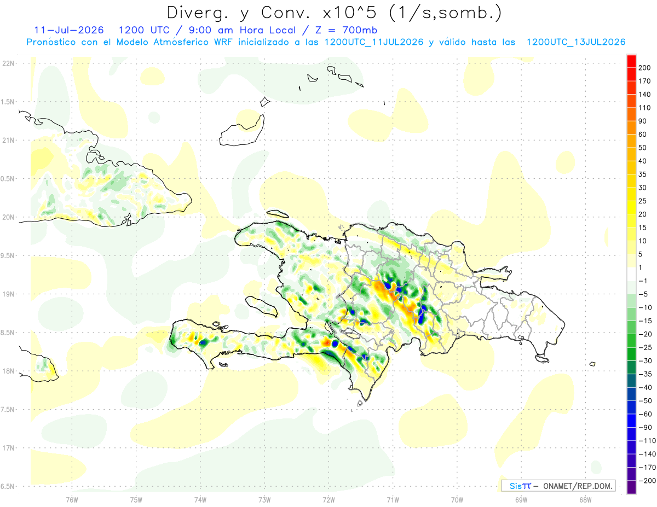
Task: Pick the white swatch between 1 and -1
Action: [x=631, y=274]
